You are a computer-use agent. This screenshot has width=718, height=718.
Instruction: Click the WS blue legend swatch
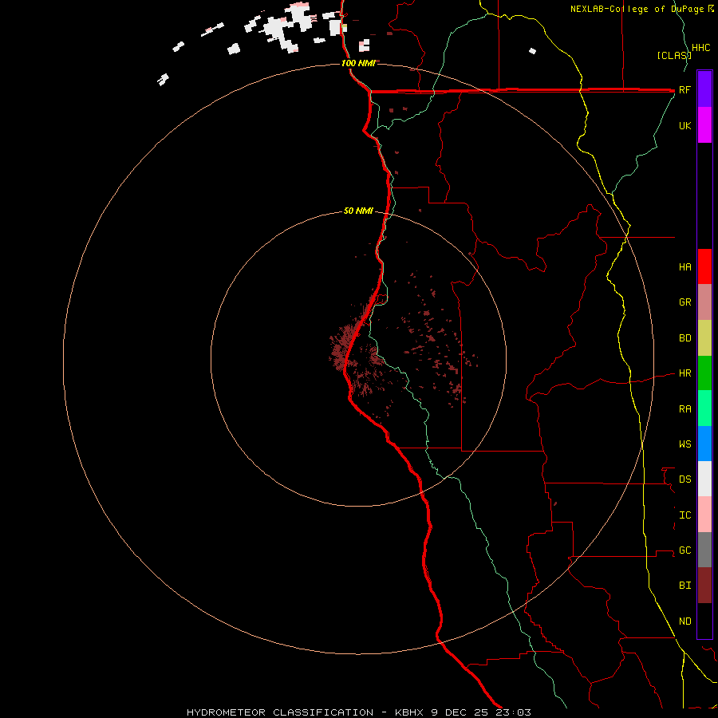click(x=704, y=444)
